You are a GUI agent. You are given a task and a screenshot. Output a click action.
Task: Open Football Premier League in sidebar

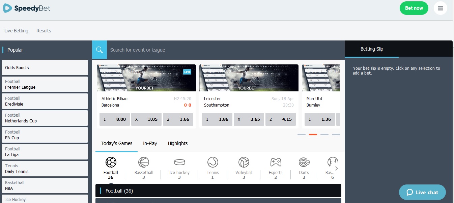pyautogui.click(x=45, y=84)
